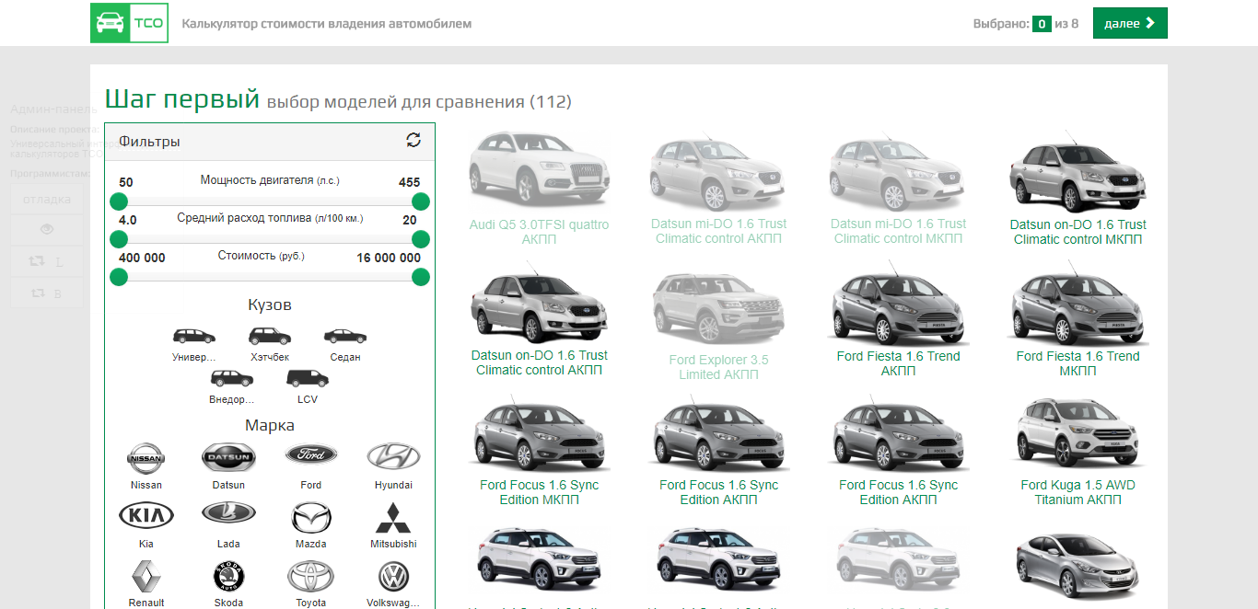Click the minimum fuel consumption slider handle
Screen dimensions: 1258x609
pos(119,239)
